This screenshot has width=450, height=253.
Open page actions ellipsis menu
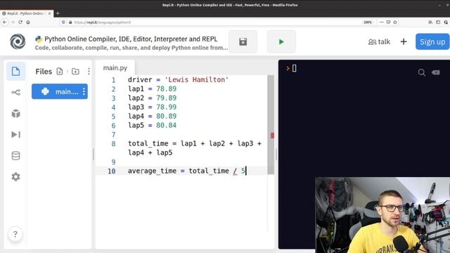(x=381, y=22)
